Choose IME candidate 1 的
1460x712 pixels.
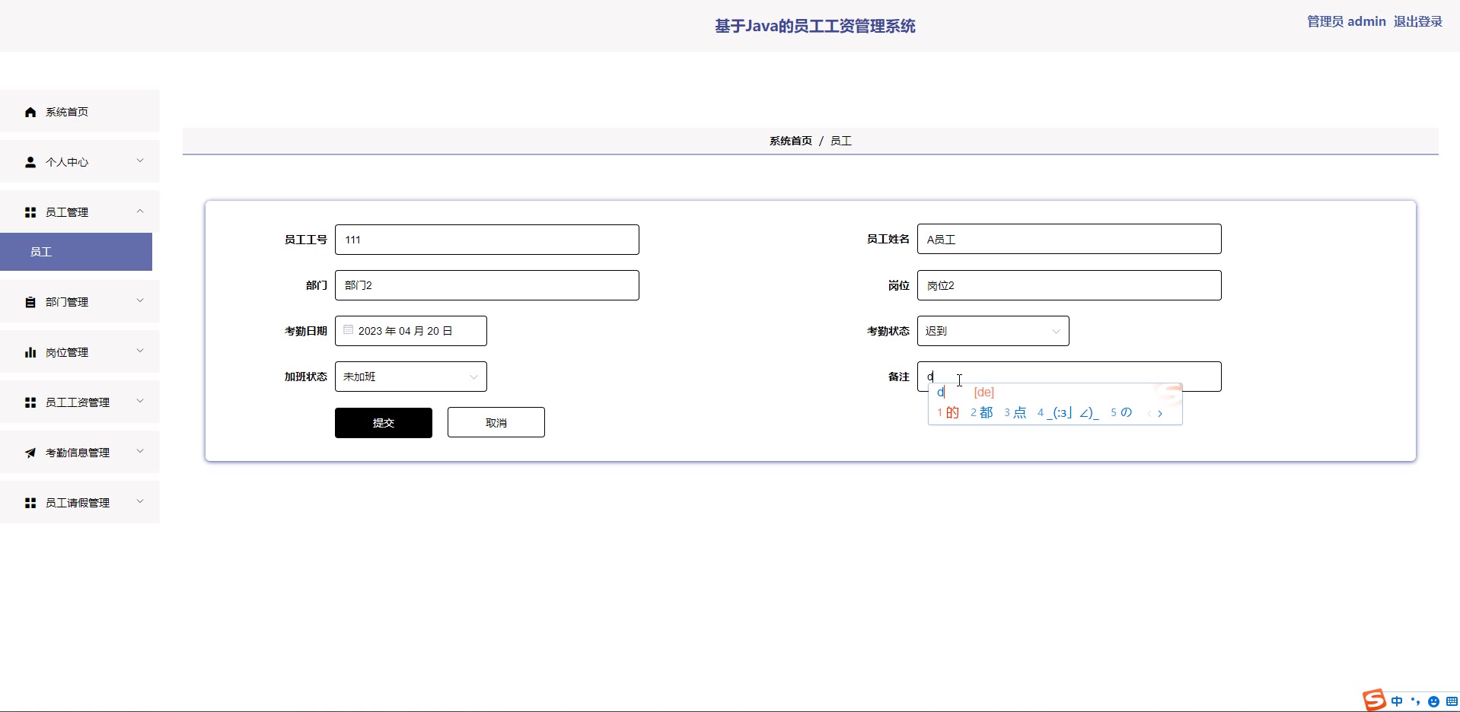(948, 412)
